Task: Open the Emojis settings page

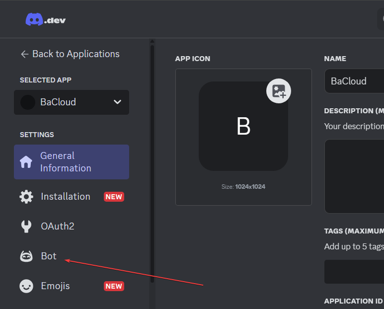Action: coord(72,286)
